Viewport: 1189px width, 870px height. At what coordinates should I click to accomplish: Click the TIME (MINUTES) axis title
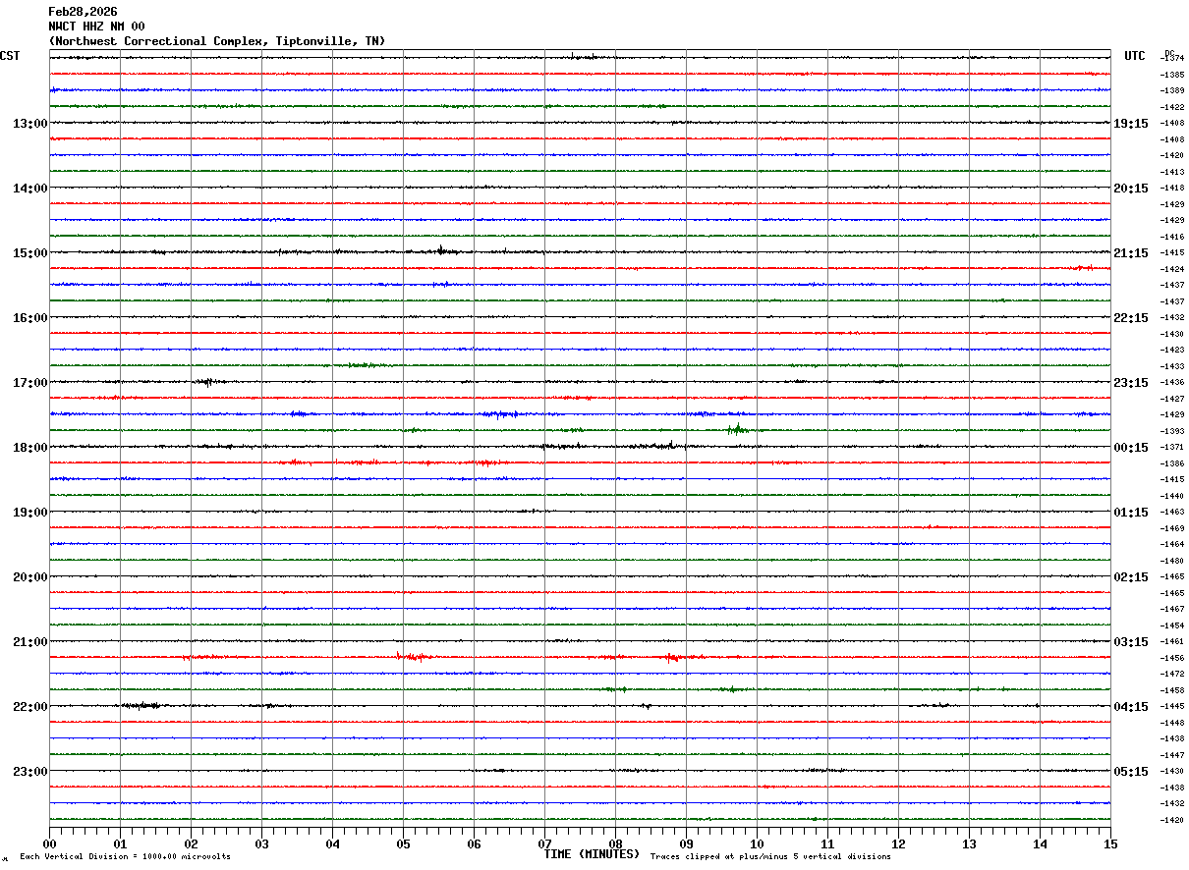592,854
